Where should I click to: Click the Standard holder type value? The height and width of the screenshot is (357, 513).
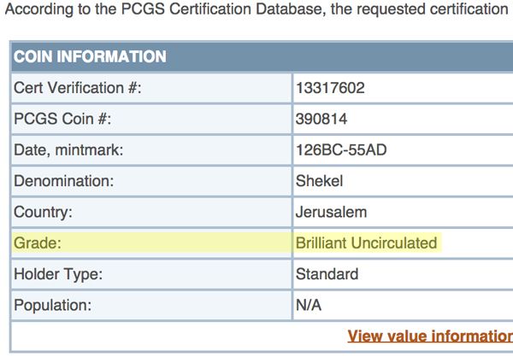327,274
